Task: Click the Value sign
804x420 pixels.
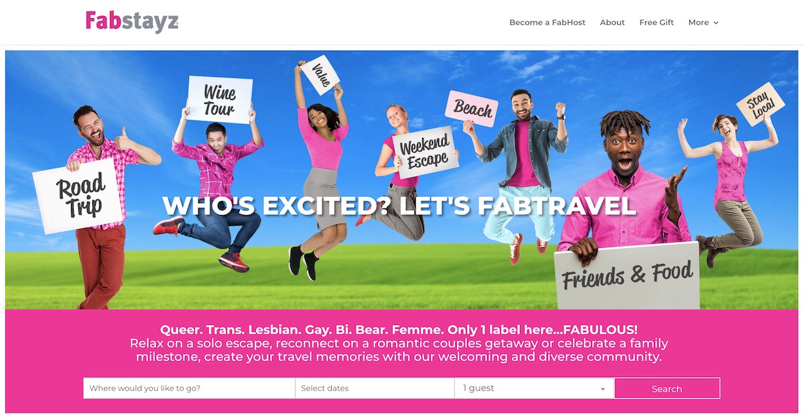Action: [320, 75]
